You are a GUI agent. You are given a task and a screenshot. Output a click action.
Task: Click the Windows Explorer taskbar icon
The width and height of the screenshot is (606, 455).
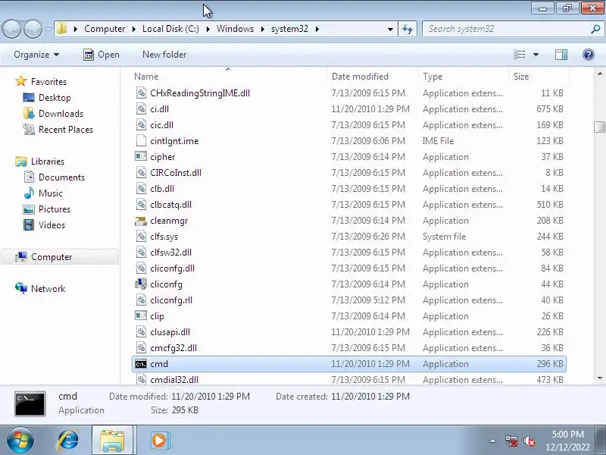click(112, 441)
